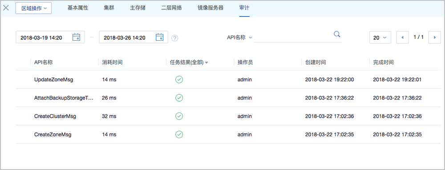Click the success checkmark for CreateZoneMsg
This screenshot has height=170, width=445.
[x=179, y=135]
